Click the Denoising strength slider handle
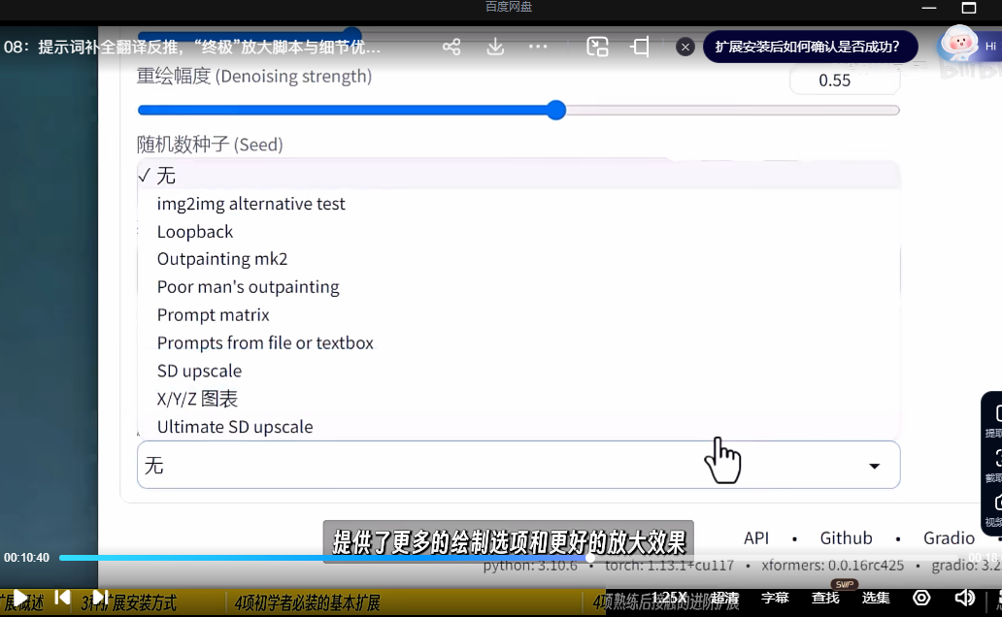The image size is (1002, 617). point(556,110)
